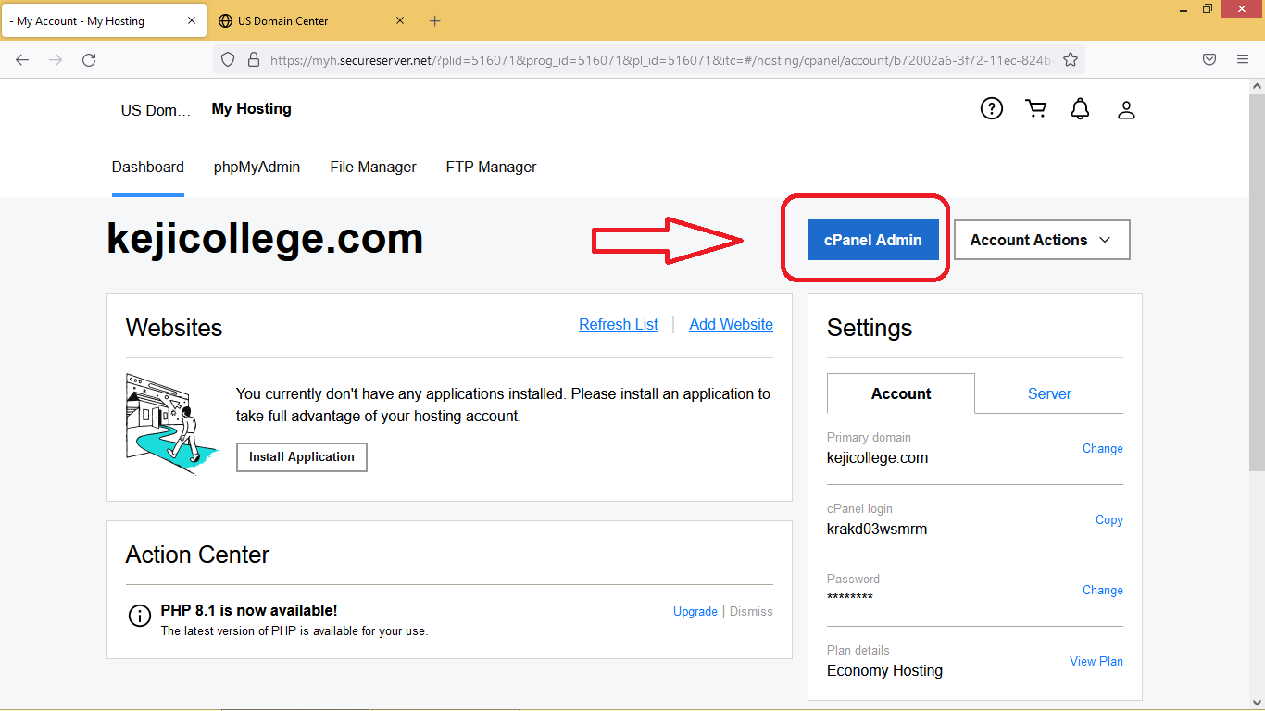Viewport: 1265px width, 711px height.
Task: Expand the Account Actions dropdown
Action: coord(1042,240)
